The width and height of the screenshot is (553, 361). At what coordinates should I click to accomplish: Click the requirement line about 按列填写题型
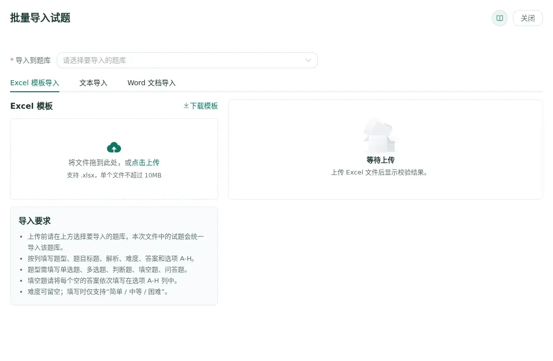(112, 259)
